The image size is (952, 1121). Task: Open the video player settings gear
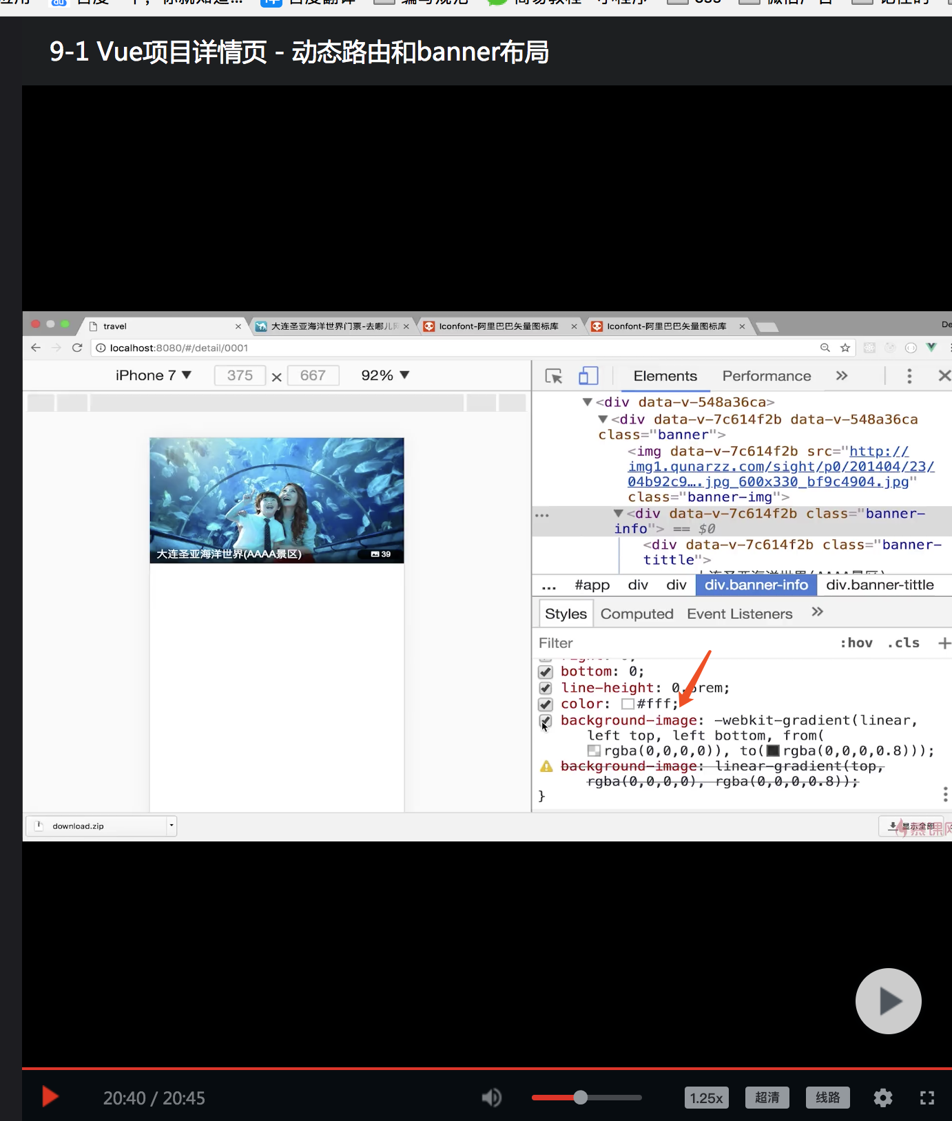click(883, 1098)
